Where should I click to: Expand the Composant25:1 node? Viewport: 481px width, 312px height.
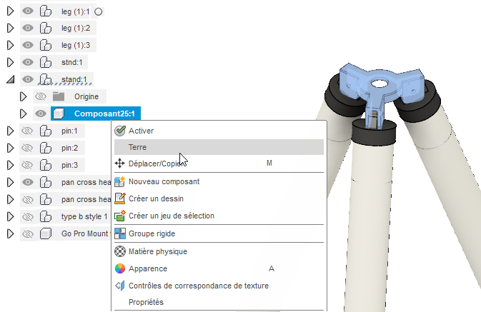point(23,114)
